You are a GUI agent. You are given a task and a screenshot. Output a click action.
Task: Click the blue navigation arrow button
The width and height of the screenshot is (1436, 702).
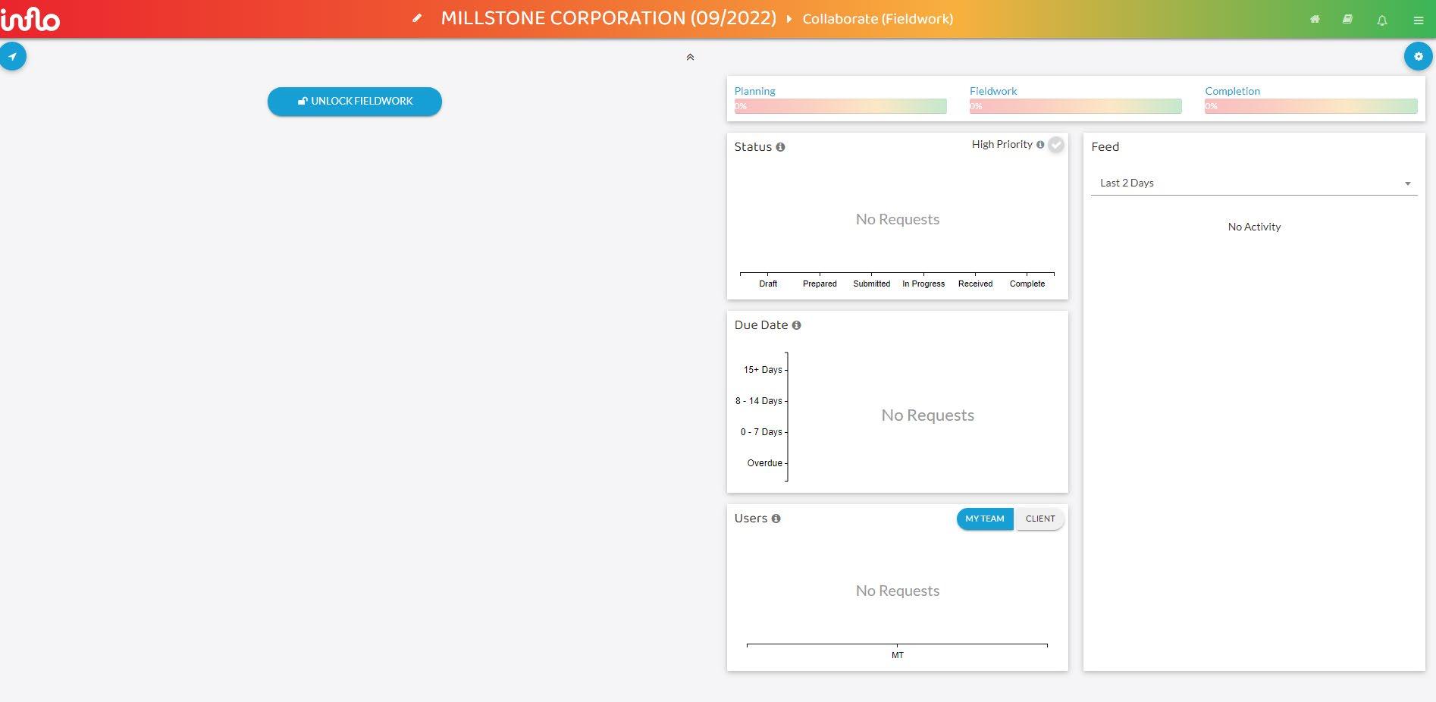tap(13, 56)
